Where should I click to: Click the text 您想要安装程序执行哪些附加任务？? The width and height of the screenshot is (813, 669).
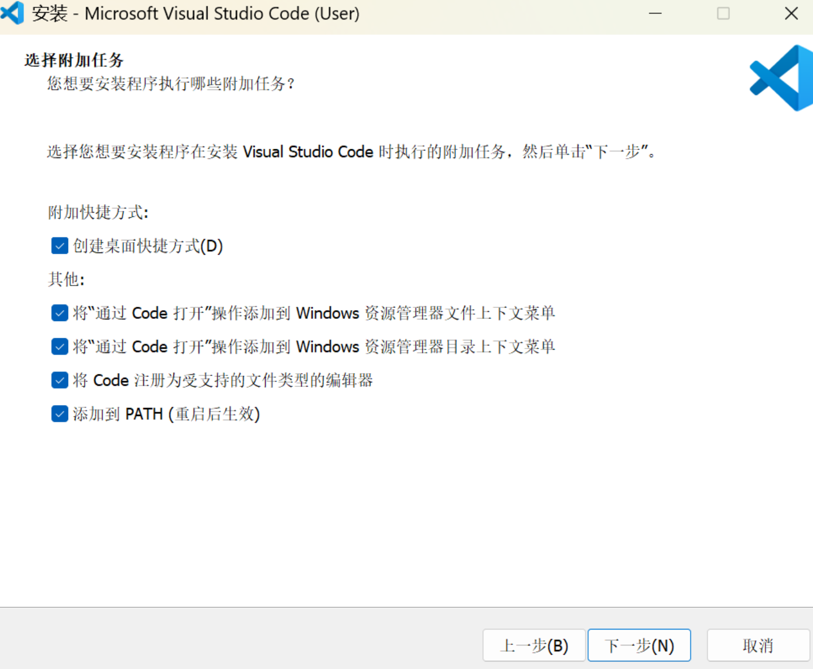pos(171,84)
